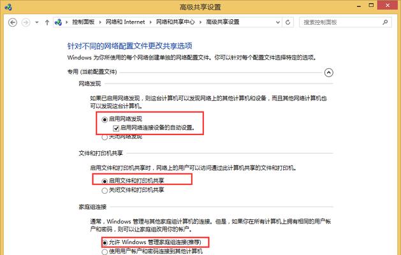The image size is (401, 255).
Task: Select 使用用户帐户和密码连接到其他计算机 radio
Action: (x=105, y=252)
